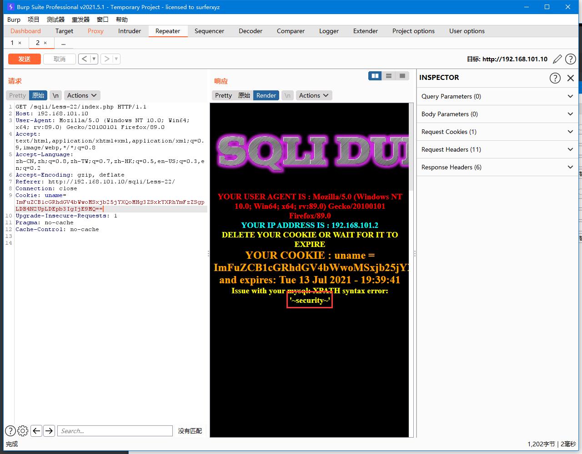
Task: Open the 测试器 menu
Action: [55, 20]
